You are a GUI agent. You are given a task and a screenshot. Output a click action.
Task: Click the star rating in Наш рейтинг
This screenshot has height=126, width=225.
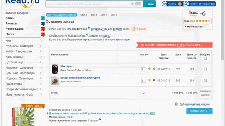[203, 21]
